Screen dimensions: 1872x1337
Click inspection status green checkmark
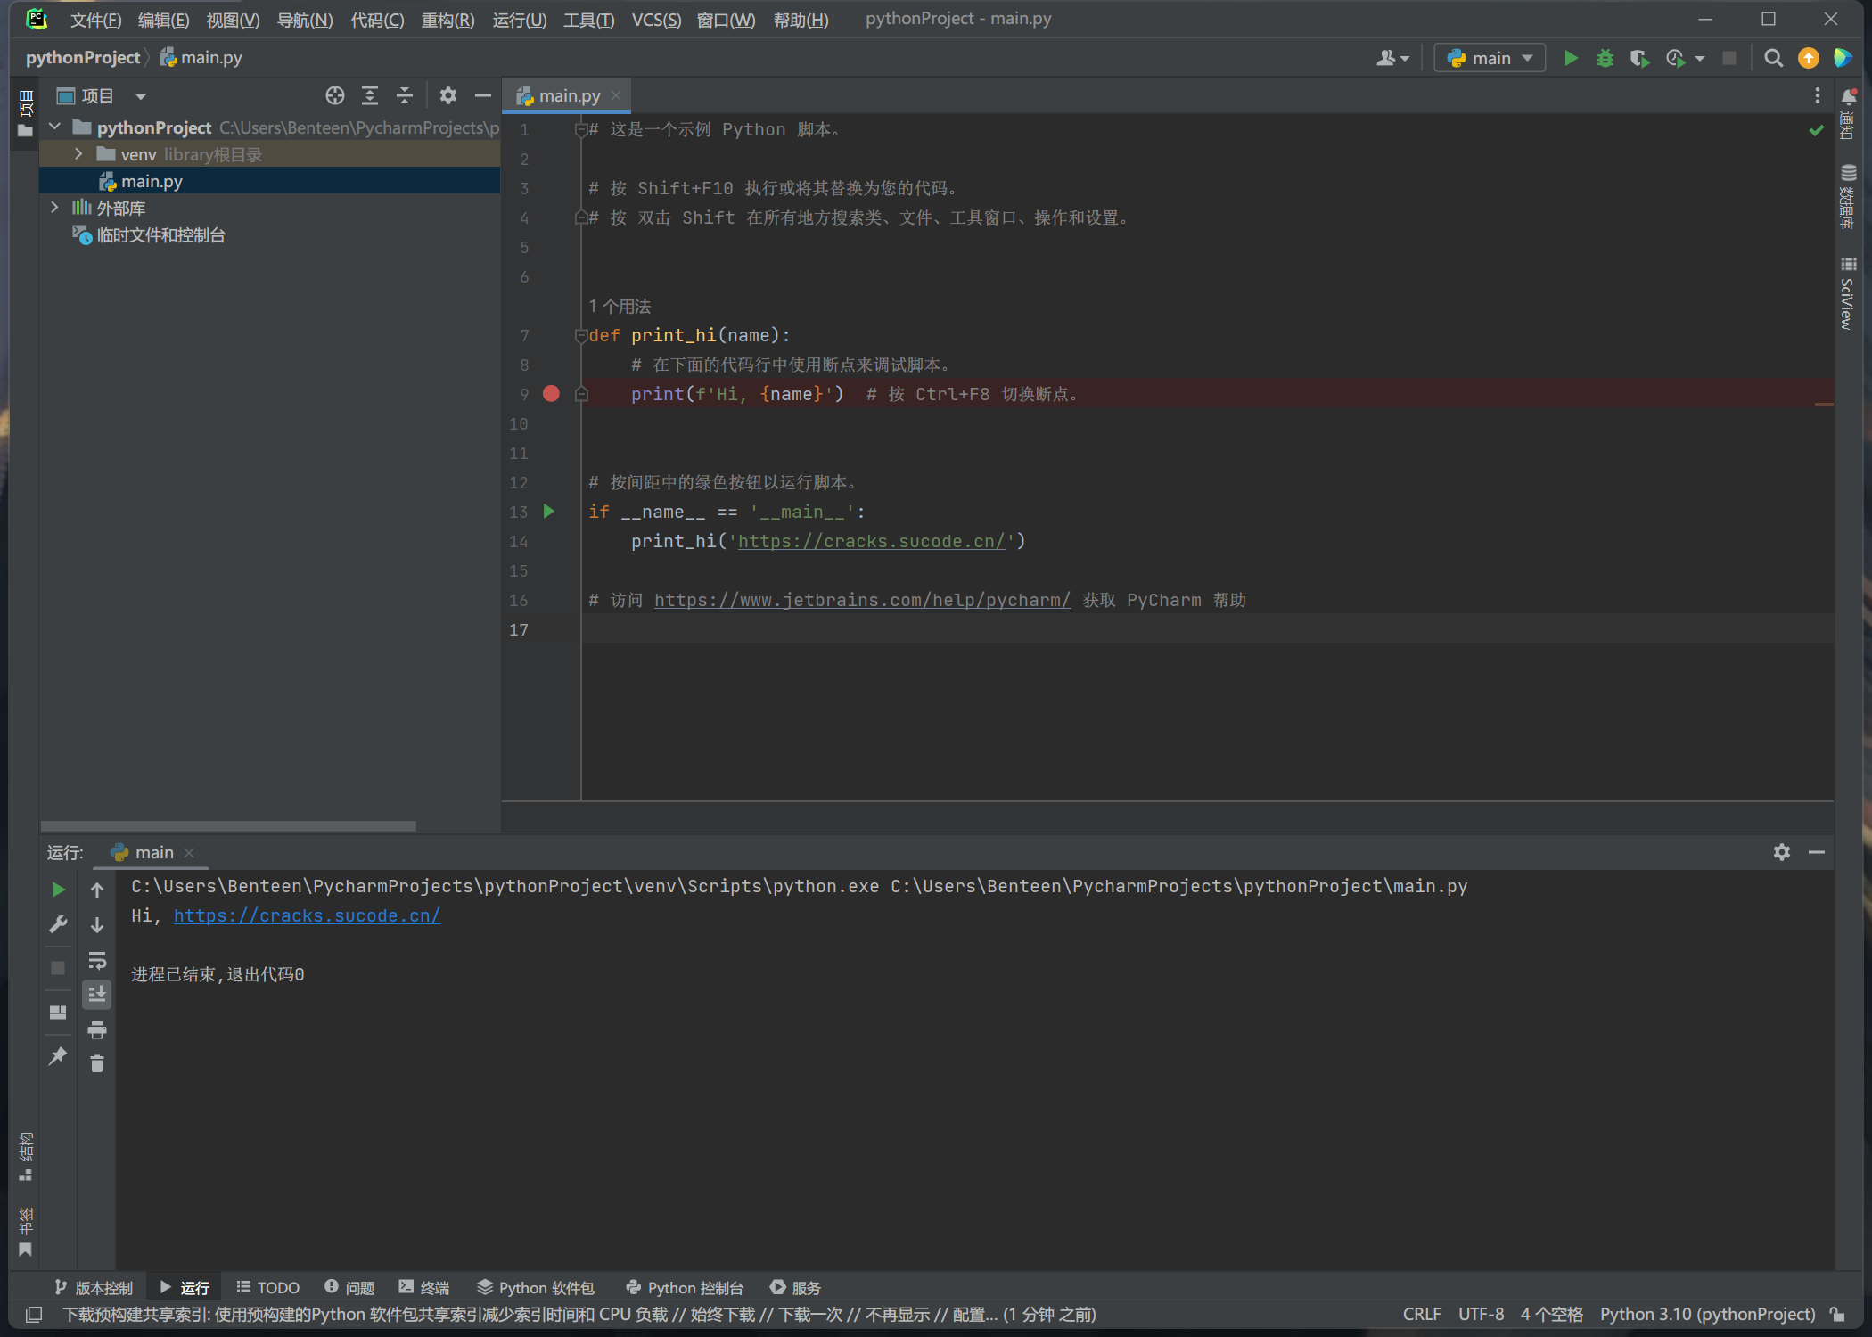coord(1817,130)
